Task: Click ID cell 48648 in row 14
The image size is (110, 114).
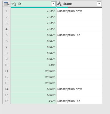Action: click(x=34, y=89)
